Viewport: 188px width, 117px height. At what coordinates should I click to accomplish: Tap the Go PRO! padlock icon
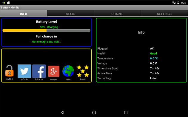(10, 71)
